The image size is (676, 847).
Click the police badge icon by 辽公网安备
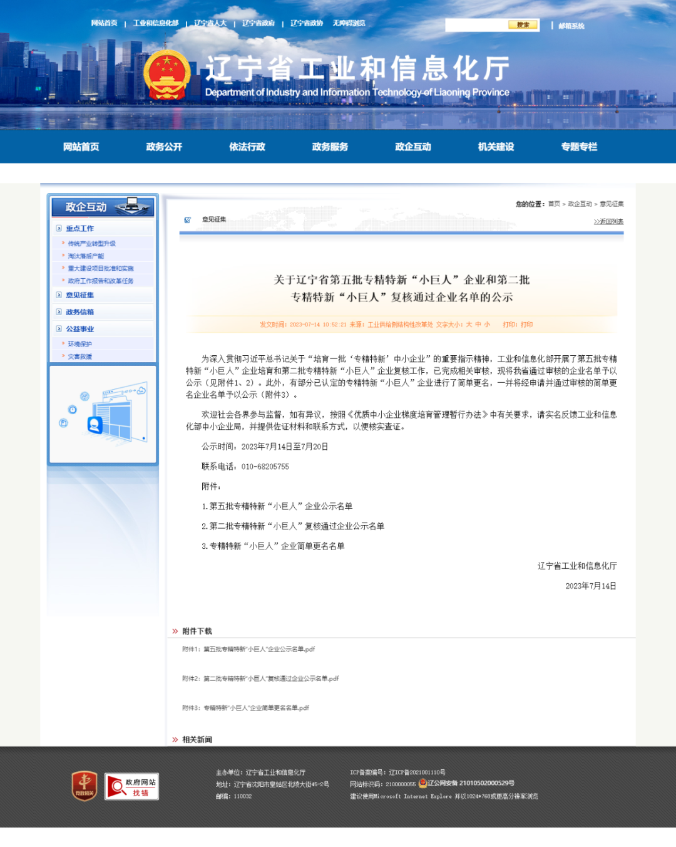(x=422, y=783)
